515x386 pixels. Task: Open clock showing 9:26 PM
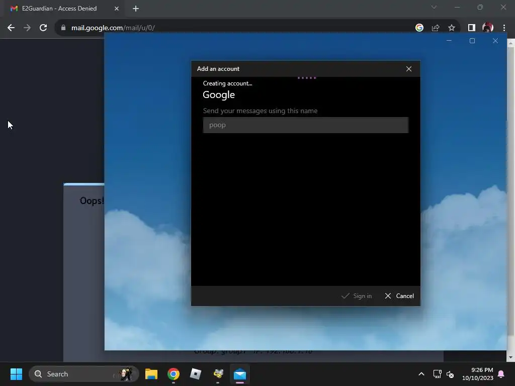tap(478, 374)
